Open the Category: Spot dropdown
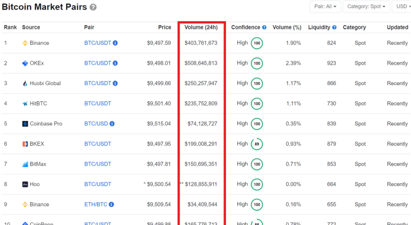 366,7
